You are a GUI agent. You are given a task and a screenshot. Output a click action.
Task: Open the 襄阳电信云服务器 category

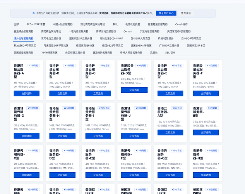[x=51, y=38]
